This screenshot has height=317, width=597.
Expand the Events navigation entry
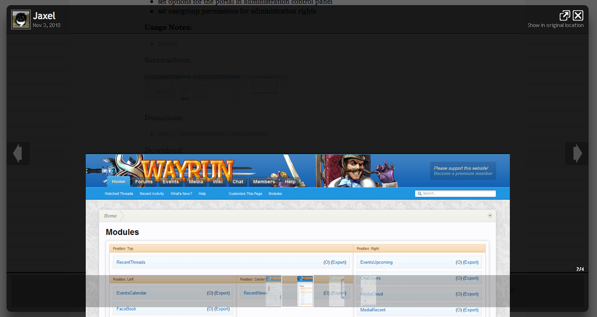pyautogui.click(x=171, y=182)
